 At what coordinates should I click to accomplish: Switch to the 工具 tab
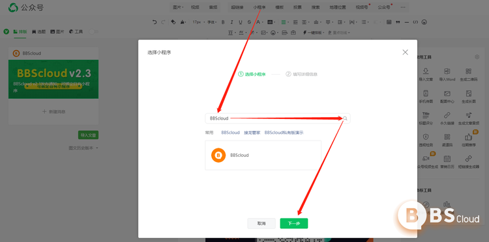76,32
